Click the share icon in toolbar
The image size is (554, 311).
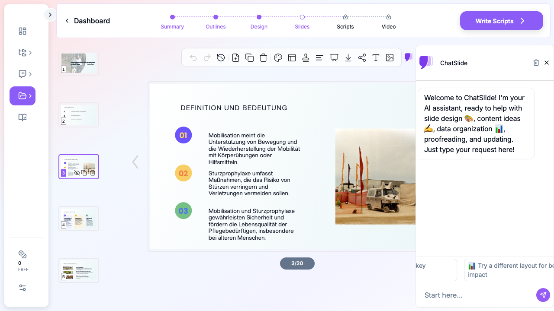[x=362, y=58]
